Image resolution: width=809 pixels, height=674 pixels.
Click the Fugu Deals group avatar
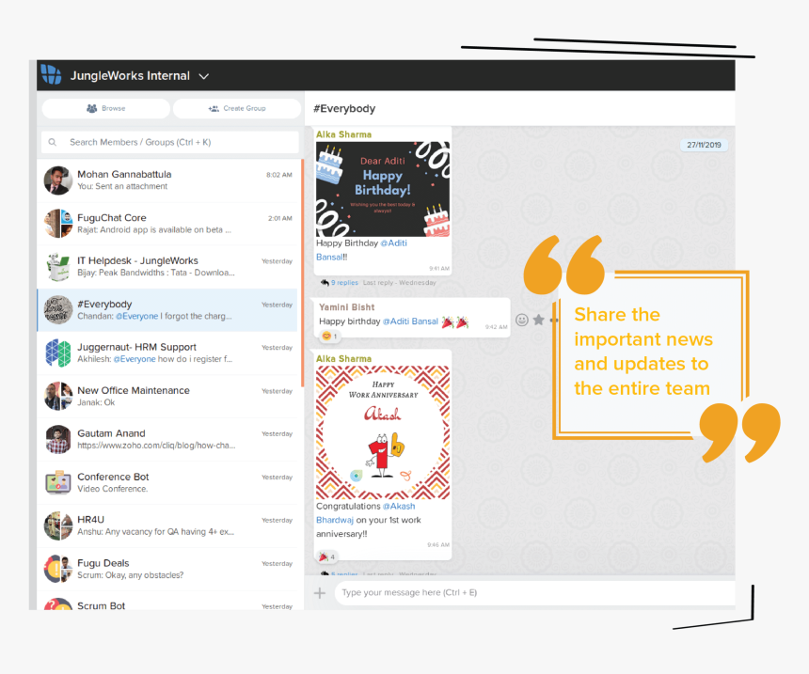pyautogui.click(x=58, y=569)
